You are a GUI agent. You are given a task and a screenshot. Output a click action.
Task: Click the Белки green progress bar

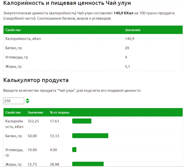(x=90, y=136)
